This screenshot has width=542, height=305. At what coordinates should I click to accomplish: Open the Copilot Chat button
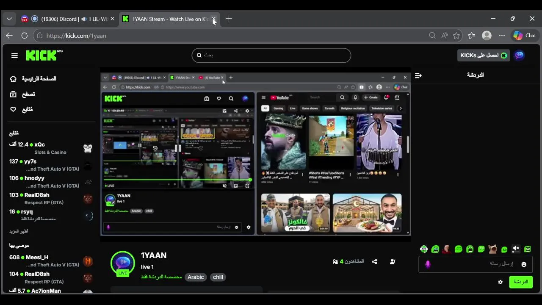click(525, 36)
